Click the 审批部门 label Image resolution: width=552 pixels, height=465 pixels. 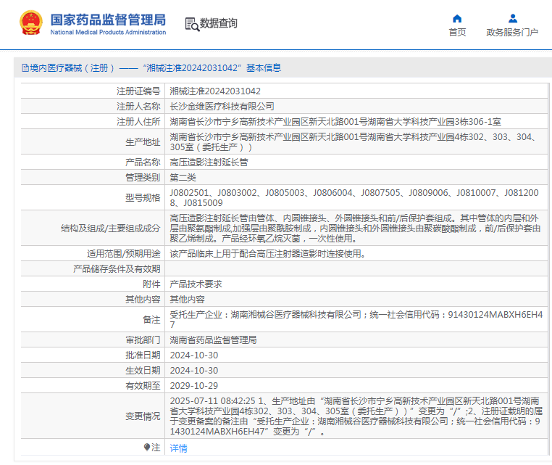tap(143, 340)
